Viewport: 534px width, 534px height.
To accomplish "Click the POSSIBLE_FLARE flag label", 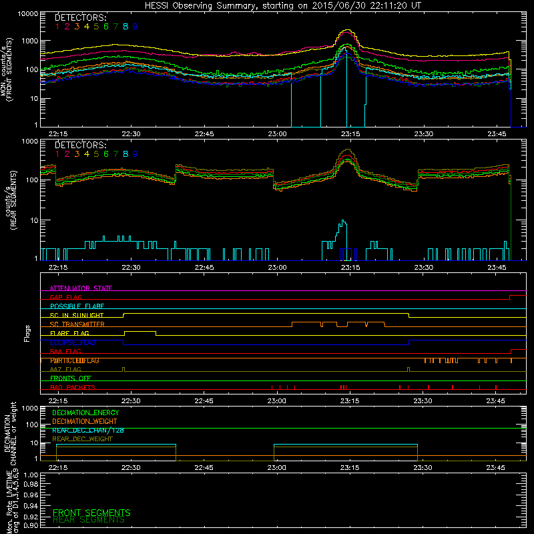I will click(77, 306).
